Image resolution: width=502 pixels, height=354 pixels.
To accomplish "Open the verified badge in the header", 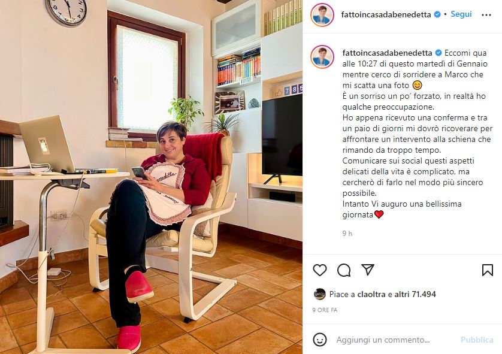I will pyautogui.click(x=437, y=14).
